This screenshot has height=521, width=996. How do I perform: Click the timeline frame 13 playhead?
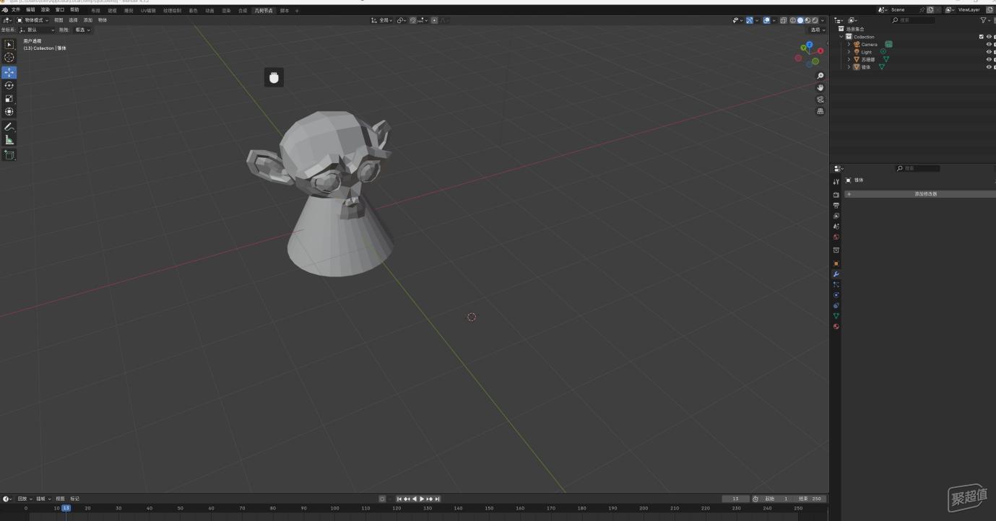click(66, 508)
